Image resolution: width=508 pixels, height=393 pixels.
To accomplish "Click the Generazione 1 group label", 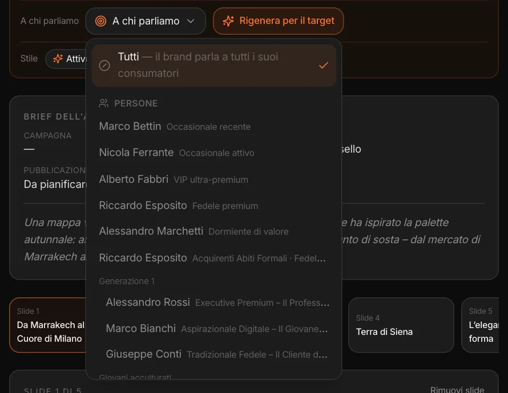I will (127, 281).
